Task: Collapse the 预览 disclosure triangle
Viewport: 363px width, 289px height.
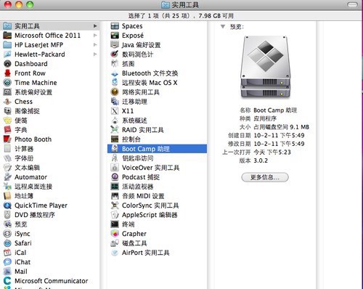Action: (x=223, y=26)
